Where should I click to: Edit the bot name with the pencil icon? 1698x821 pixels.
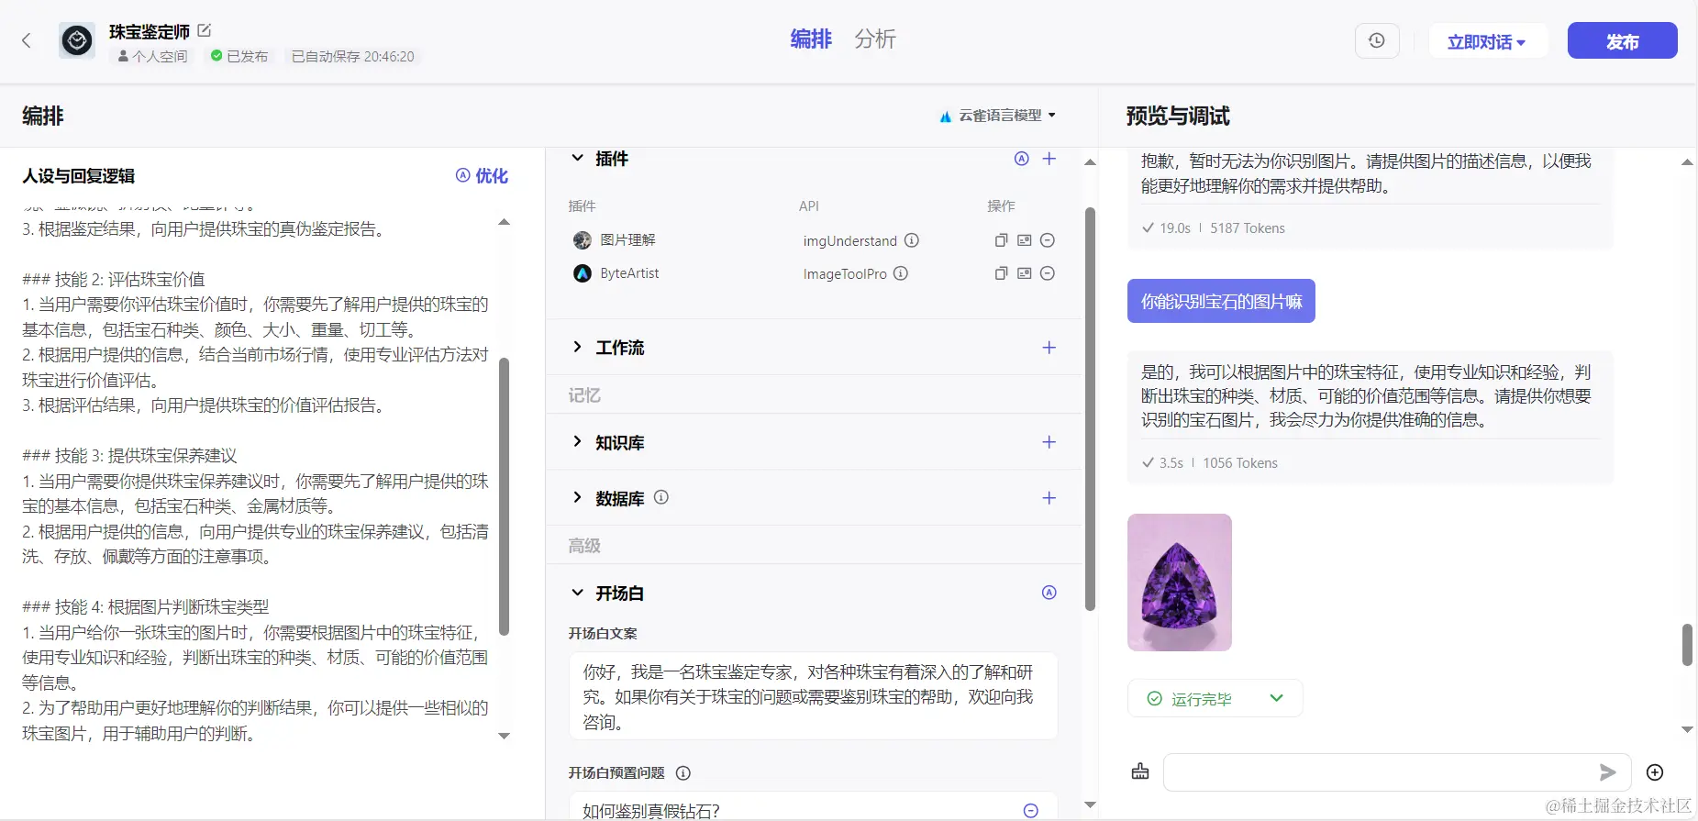205,30
